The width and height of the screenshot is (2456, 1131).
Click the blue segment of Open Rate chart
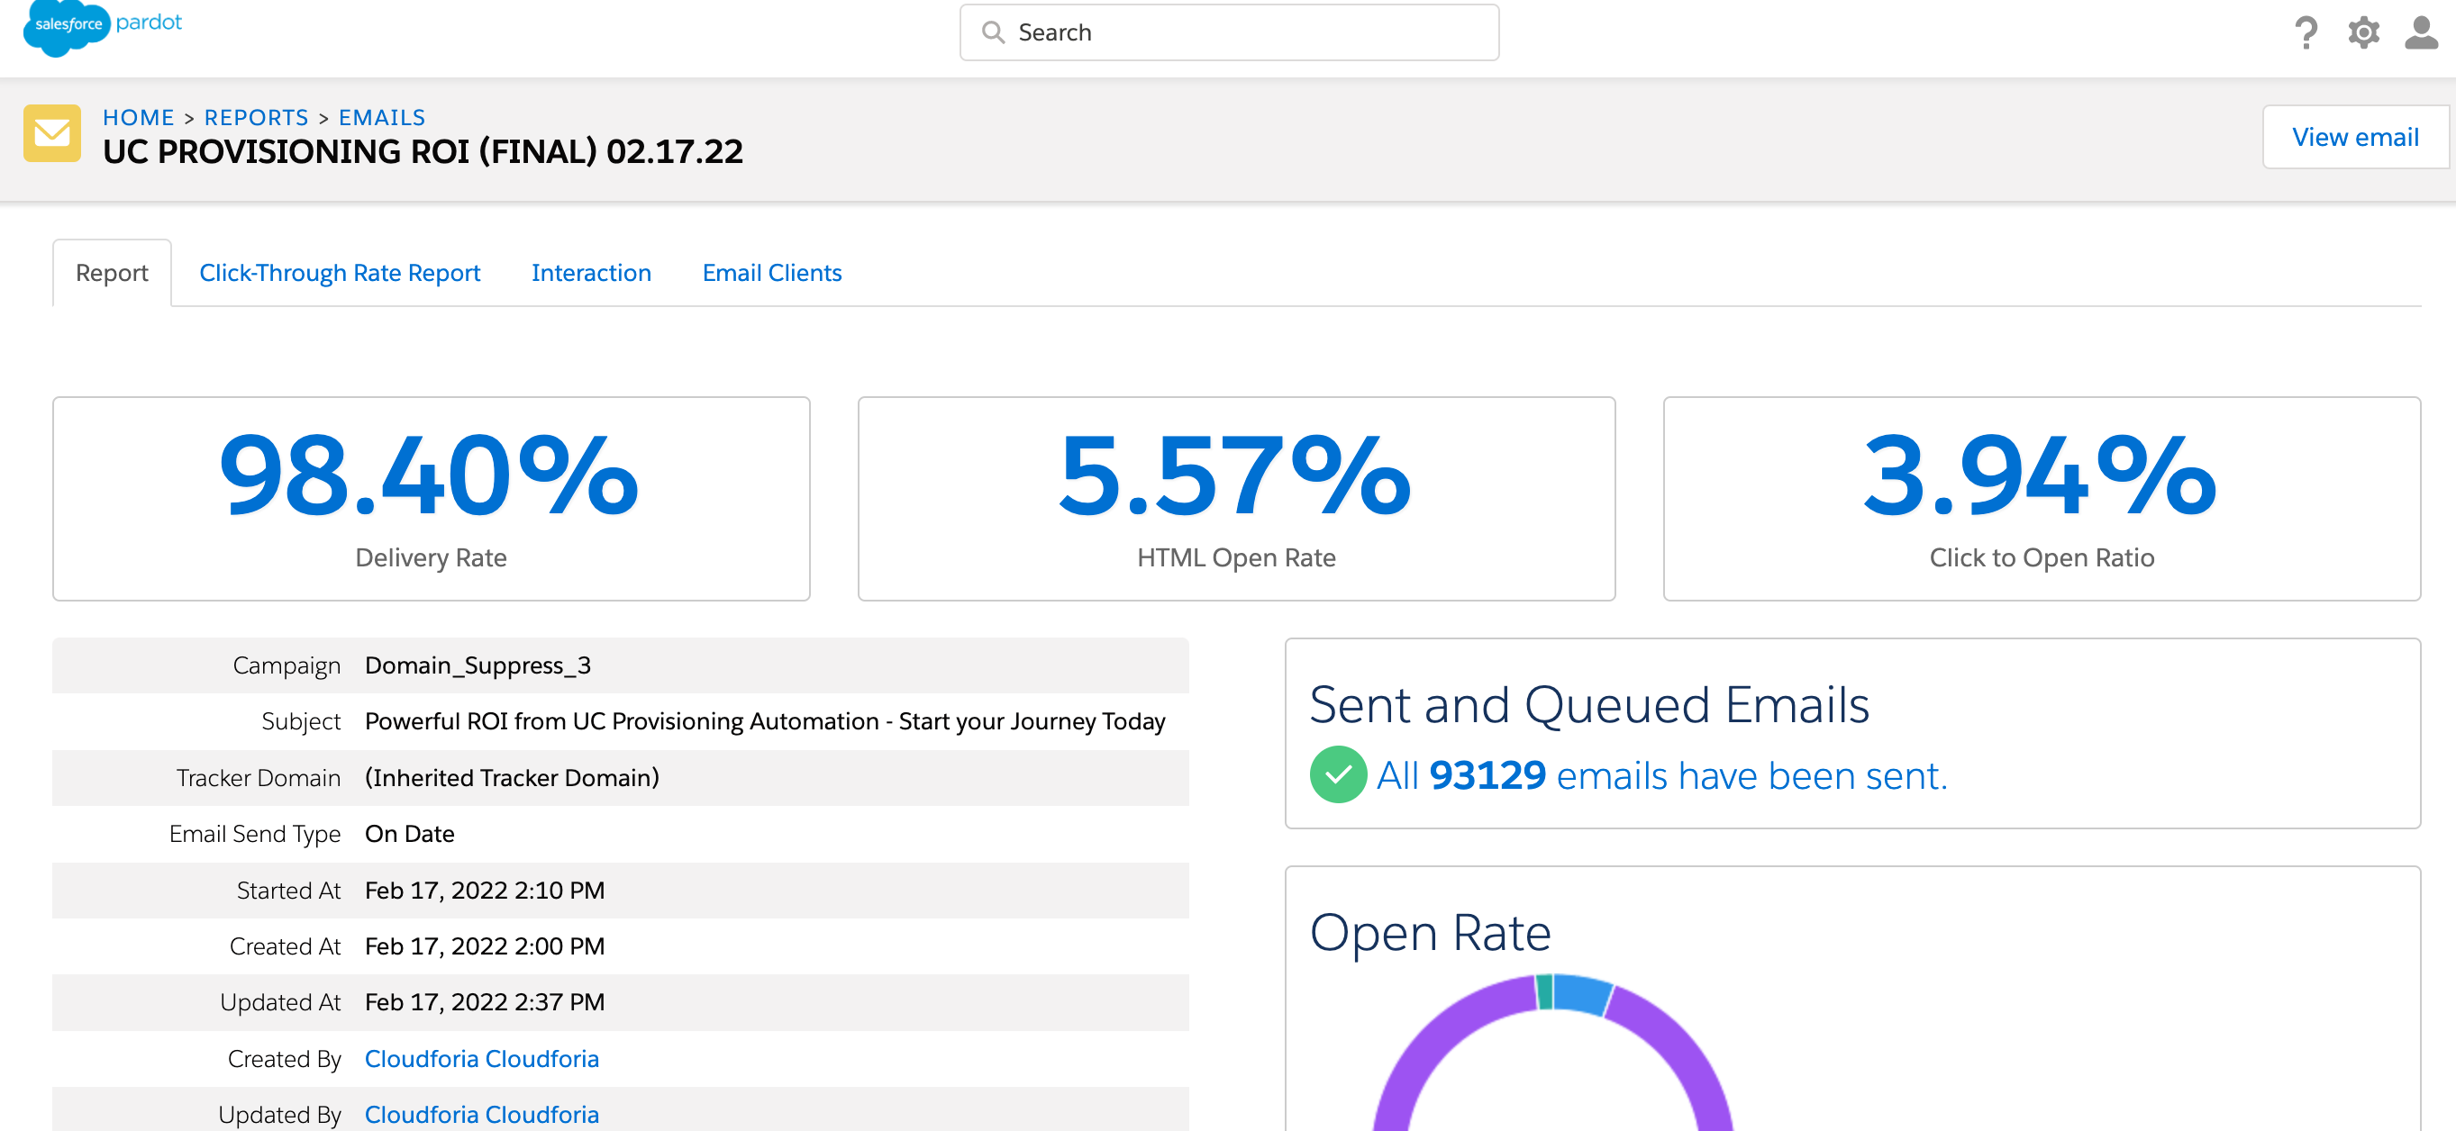[1582, 994]
